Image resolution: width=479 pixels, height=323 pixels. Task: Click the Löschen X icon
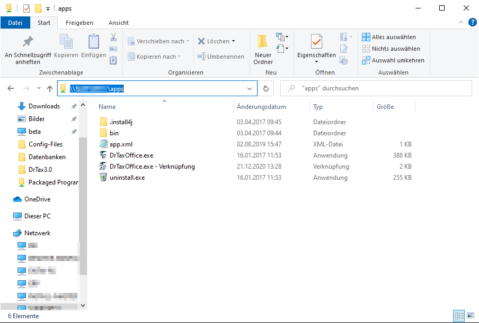coord(201,41)
